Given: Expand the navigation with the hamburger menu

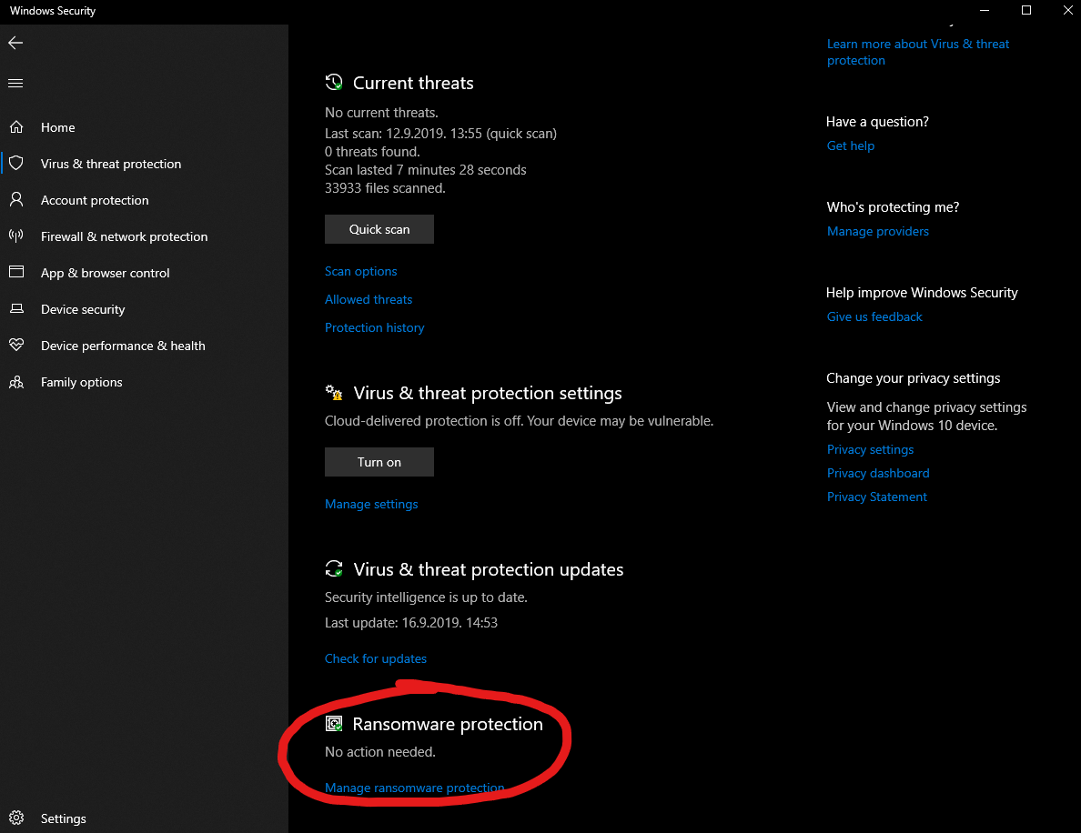Looking at the screenshot, I should coord(15,83).
